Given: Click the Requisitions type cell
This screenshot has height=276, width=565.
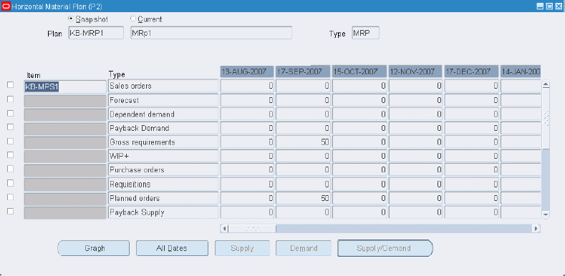Looking at the screenshot, I should [x=163, y=184].
